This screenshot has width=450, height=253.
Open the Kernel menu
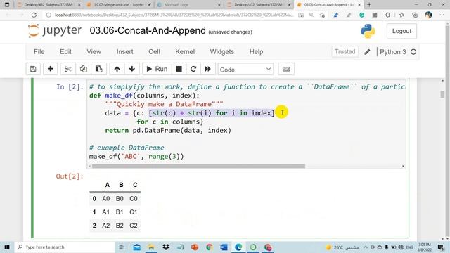click(x=185, y=51)
